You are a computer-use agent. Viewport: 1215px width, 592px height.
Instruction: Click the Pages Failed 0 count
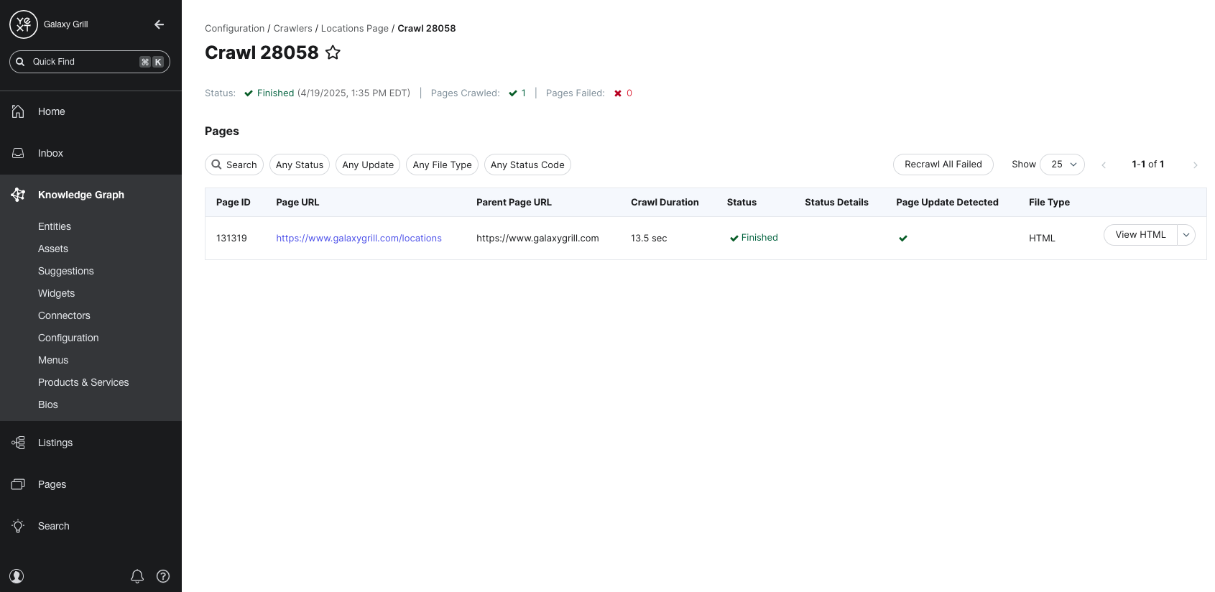(x=624, y=93)
